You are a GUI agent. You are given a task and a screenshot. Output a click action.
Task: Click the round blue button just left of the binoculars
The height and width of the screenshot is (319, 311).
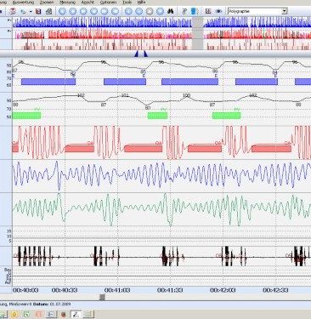(x=160, y=11)
